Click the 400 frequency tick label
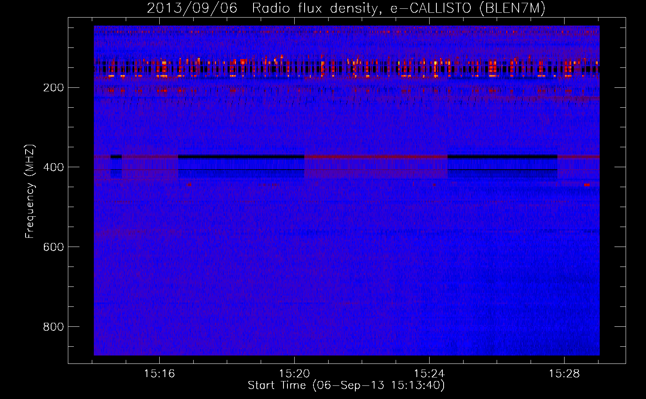Screen dimensions: 646x399 pyautogui.click(x=54, y=167)
